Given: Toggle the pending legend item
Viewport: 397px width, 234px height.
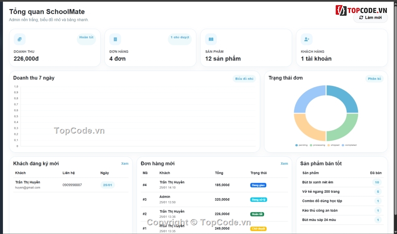Looking at the screenshot, I should point(301,145).
